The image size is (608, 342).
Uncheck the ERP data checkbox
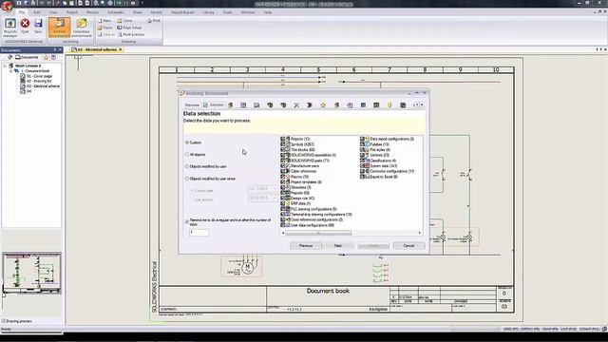pos(283,203)
